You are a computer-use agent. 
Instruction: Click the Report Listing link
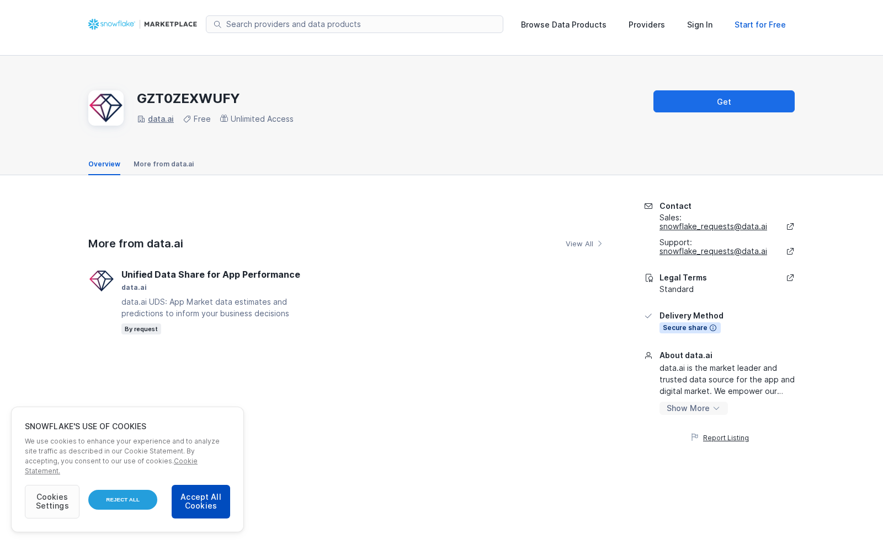[726, 438]
